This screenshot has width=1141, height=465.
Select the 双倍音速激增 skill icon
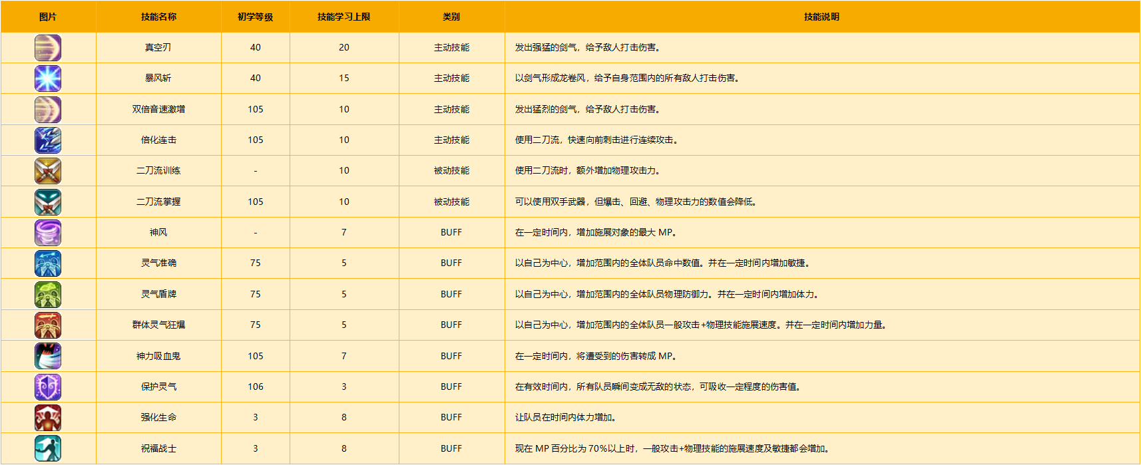click(48, 110)
